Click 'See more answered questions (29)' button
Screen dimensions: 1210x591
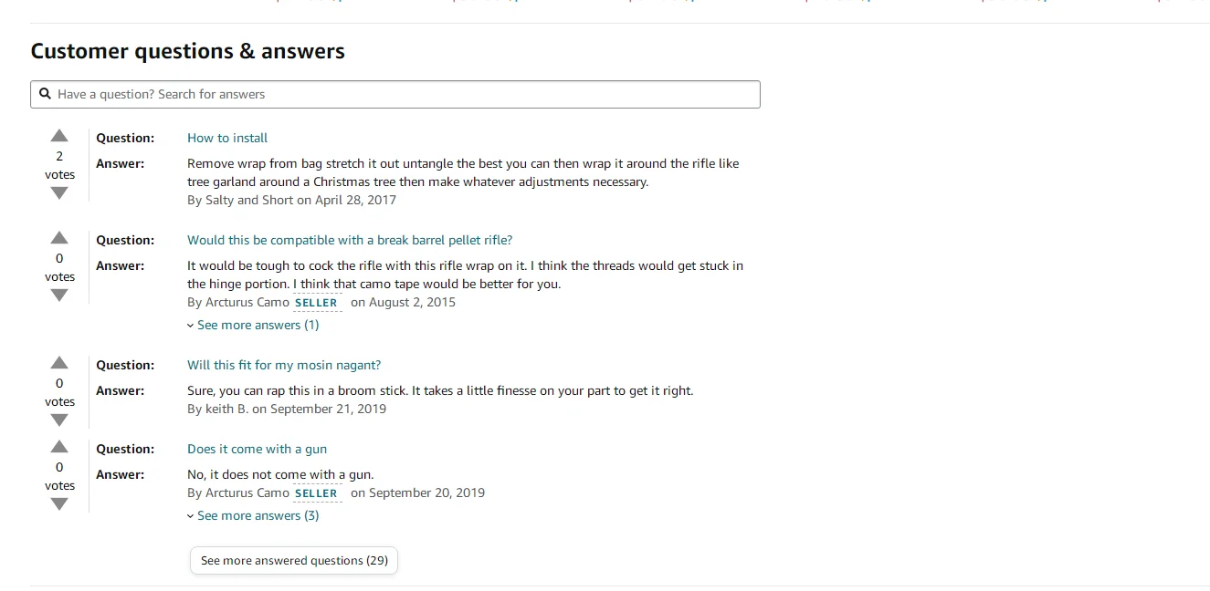294,560
